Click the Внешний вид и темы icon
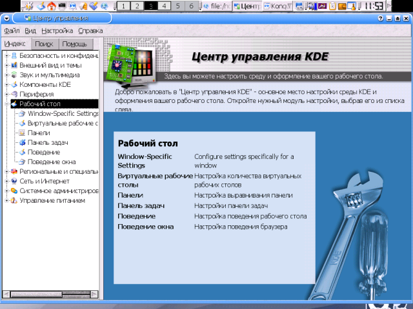 tap(14, 65)
